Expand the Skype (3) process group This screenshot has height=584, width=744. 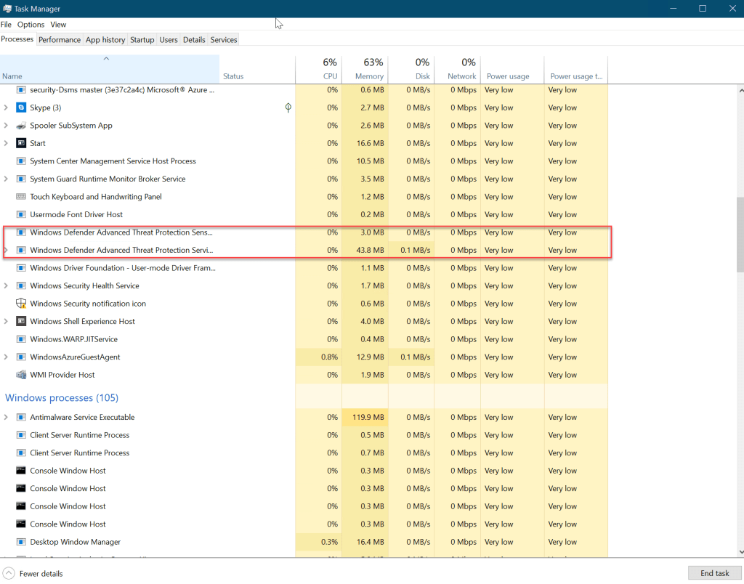click(x=7, y=108)
